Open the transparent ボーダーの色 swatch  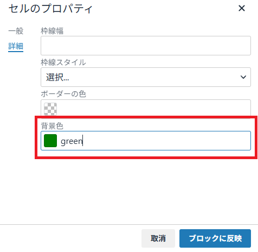click(50, 109)
